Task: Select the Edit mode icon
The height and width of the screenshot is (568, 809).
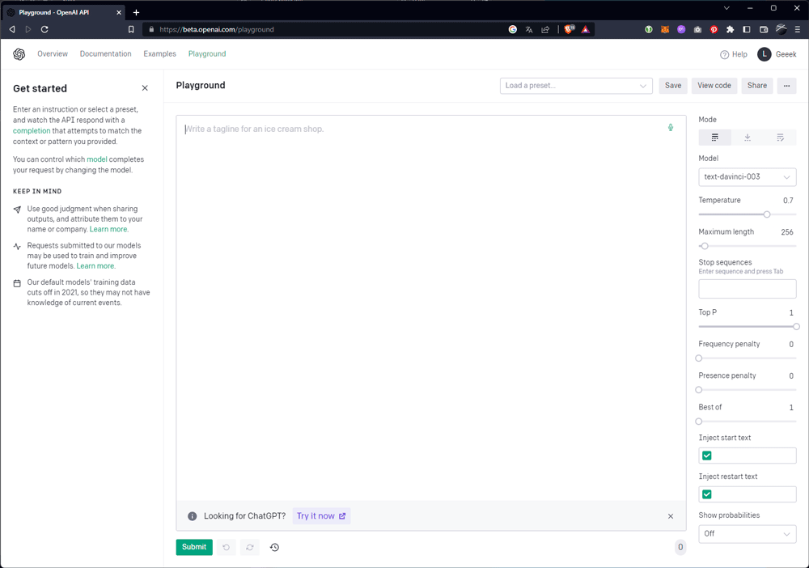Action: click(x=780, y=138)
